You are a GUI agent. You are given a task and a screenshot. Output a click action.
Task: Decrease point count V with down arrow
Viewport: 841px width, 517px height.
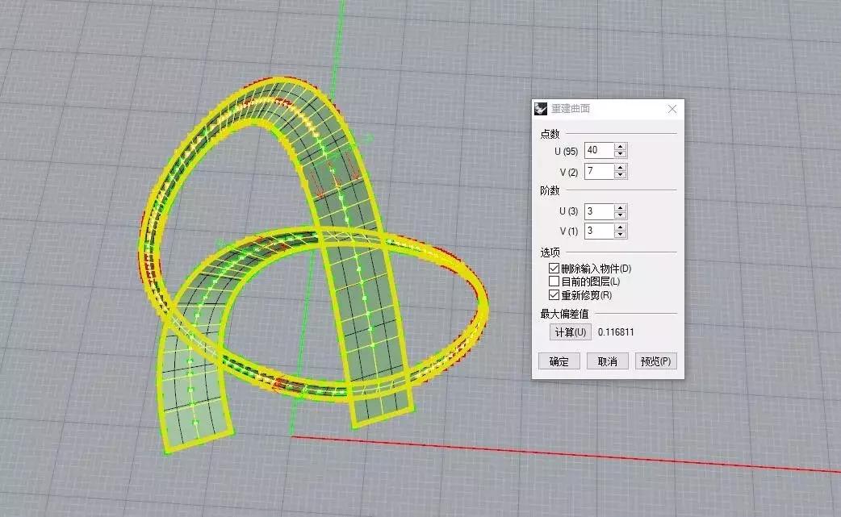pyautogui.click(x=620, y=174)
